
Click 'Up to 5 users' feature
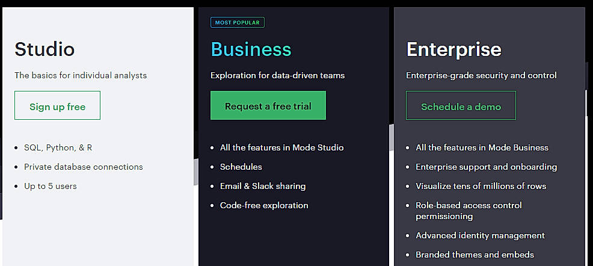[x=51, y=186]
